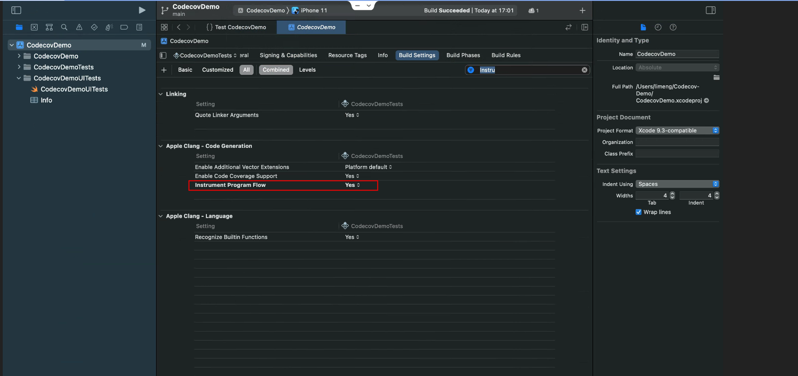Open the Find navigator magnifier icon

click(x=64, y=27)
